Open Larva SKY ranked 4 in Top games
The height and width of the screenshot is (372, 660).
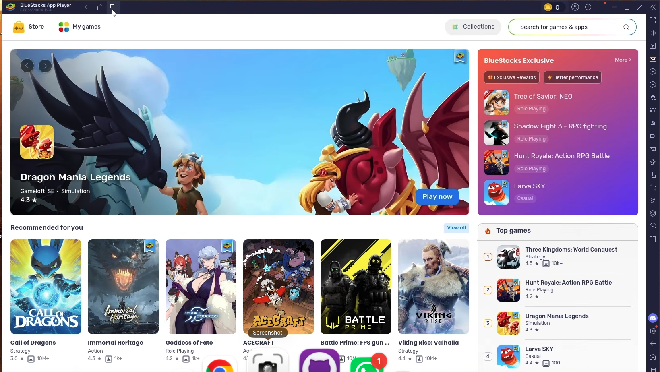coord(558,356)
